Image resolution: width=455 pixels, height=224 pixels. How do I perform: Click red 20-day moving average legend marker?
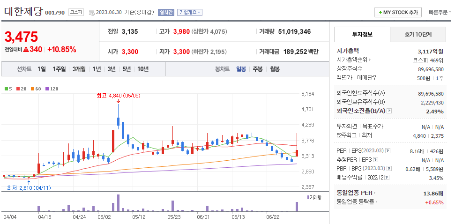[18, 89]
